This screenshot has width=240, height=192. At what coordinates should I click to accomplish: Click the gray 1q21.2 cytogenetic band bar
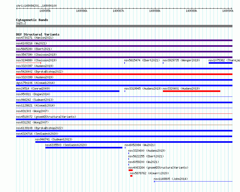[x=124, y=26]
